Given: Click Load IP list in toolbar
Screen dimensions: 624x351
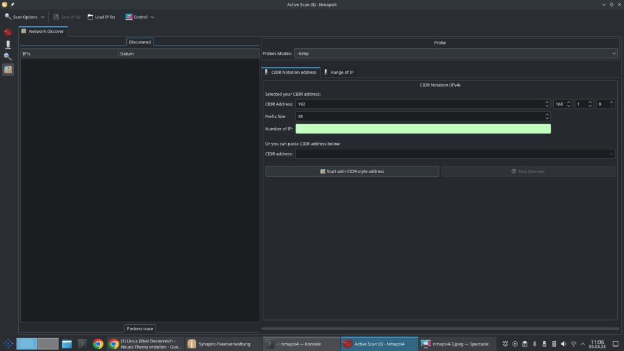Looking at the screenshot, I should 102,17.
